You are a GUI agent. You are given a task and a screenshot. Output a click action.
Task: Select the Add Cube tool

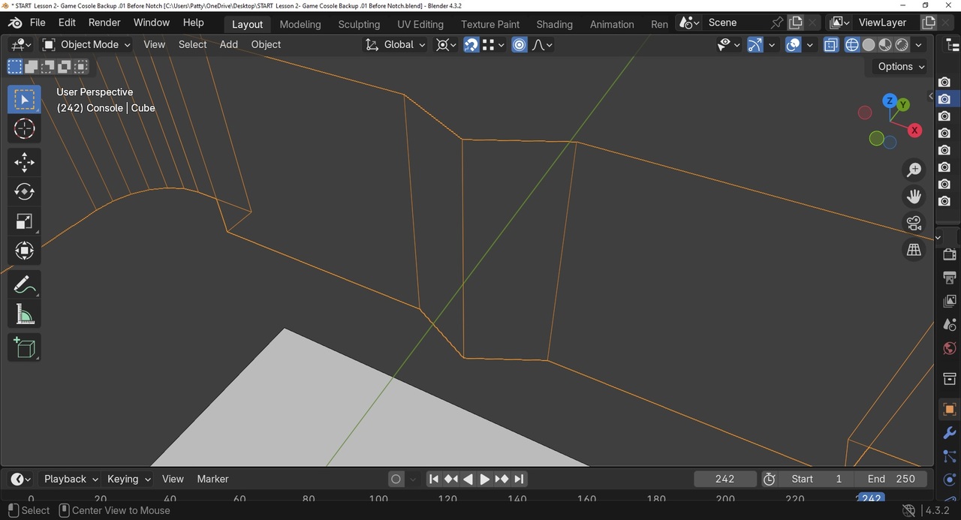24,347
